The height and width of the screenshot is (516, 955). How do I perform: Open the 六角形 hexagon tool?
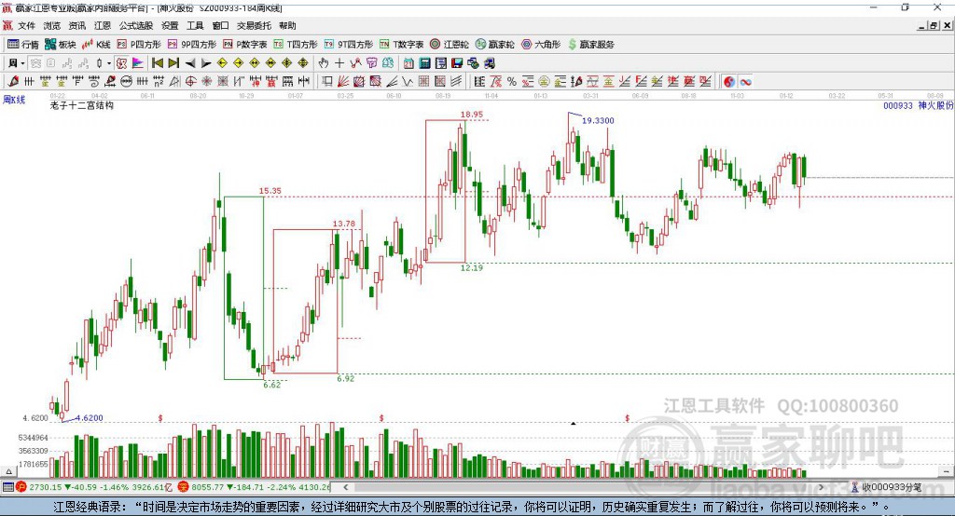[541, 45]
